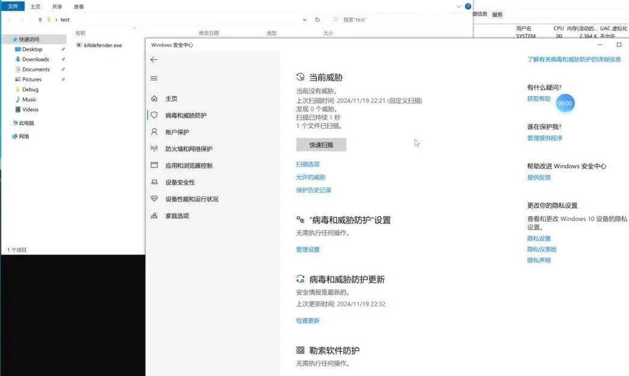
Task: Click the refresh icon beside 病毒和威胁防护更新
Action: point(300,279)
